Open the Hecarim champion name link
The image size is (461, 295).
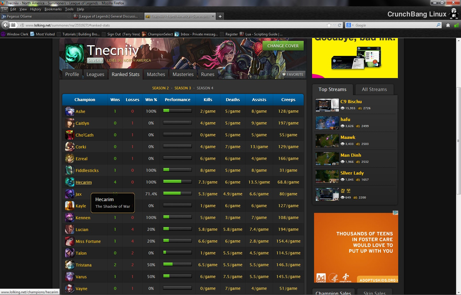click(84, 182)
